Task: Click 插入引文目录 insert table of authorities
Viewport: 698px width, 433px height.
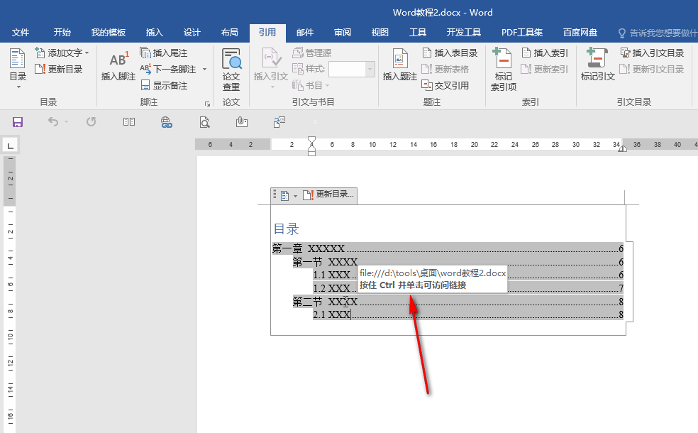Action: (x=652, y=53)
